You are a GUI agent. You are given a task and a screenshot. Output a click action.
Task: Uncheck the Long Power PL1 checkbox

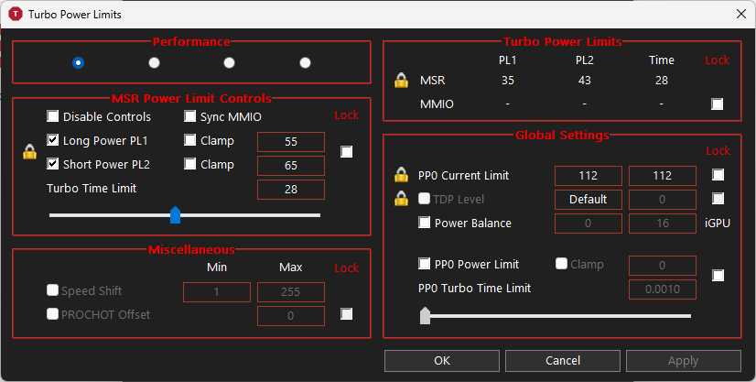52,140
